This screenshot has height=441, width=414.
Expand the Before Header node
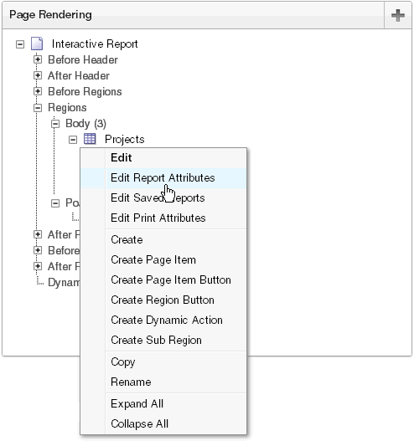pyautogui.click(x=38, y=59)
